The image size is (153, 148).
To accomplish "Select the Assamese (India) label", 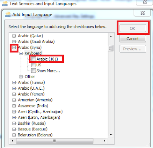I will point(33,106).
